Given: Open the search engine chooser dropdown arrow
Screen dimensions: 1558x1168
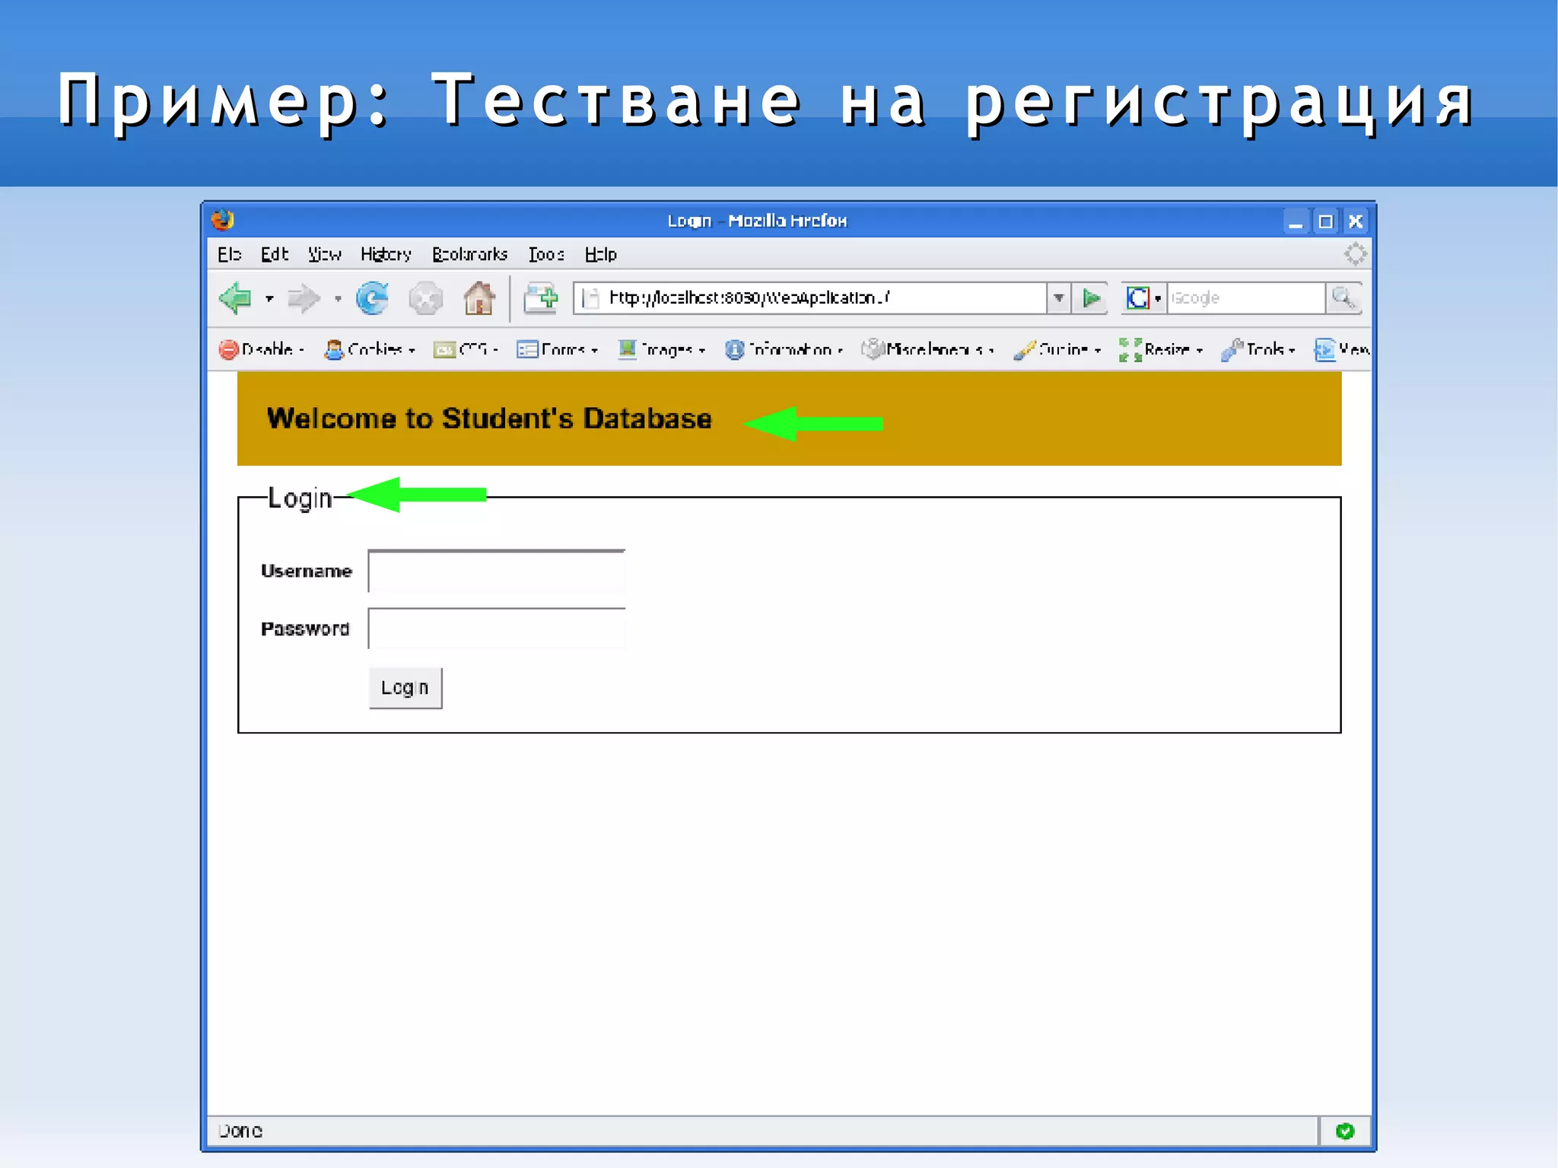Looking at the screenshot, I should 1158,298.
